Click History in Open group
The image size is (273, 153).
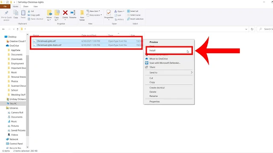coord(119,20)
